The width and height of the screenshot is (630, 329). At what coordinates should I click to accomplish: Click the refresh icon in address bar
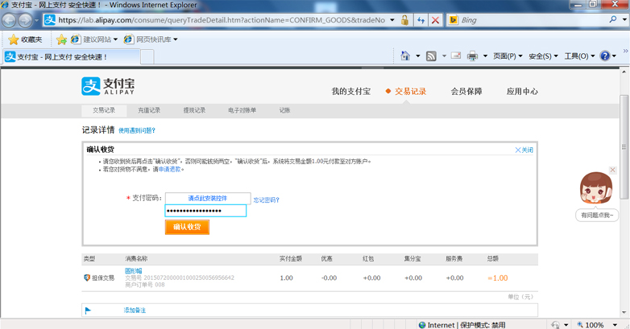pos(421,20)
